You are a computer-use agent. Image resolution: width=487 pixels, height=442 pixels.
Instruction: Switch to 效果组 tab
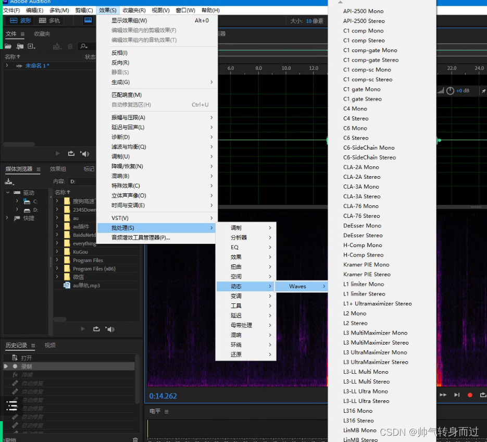point(58,169)
